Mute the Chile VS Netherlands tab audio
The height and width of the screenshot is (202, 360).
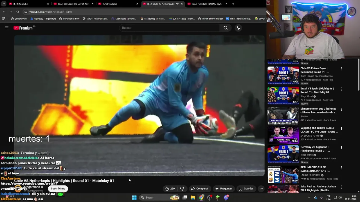(177, 4)
